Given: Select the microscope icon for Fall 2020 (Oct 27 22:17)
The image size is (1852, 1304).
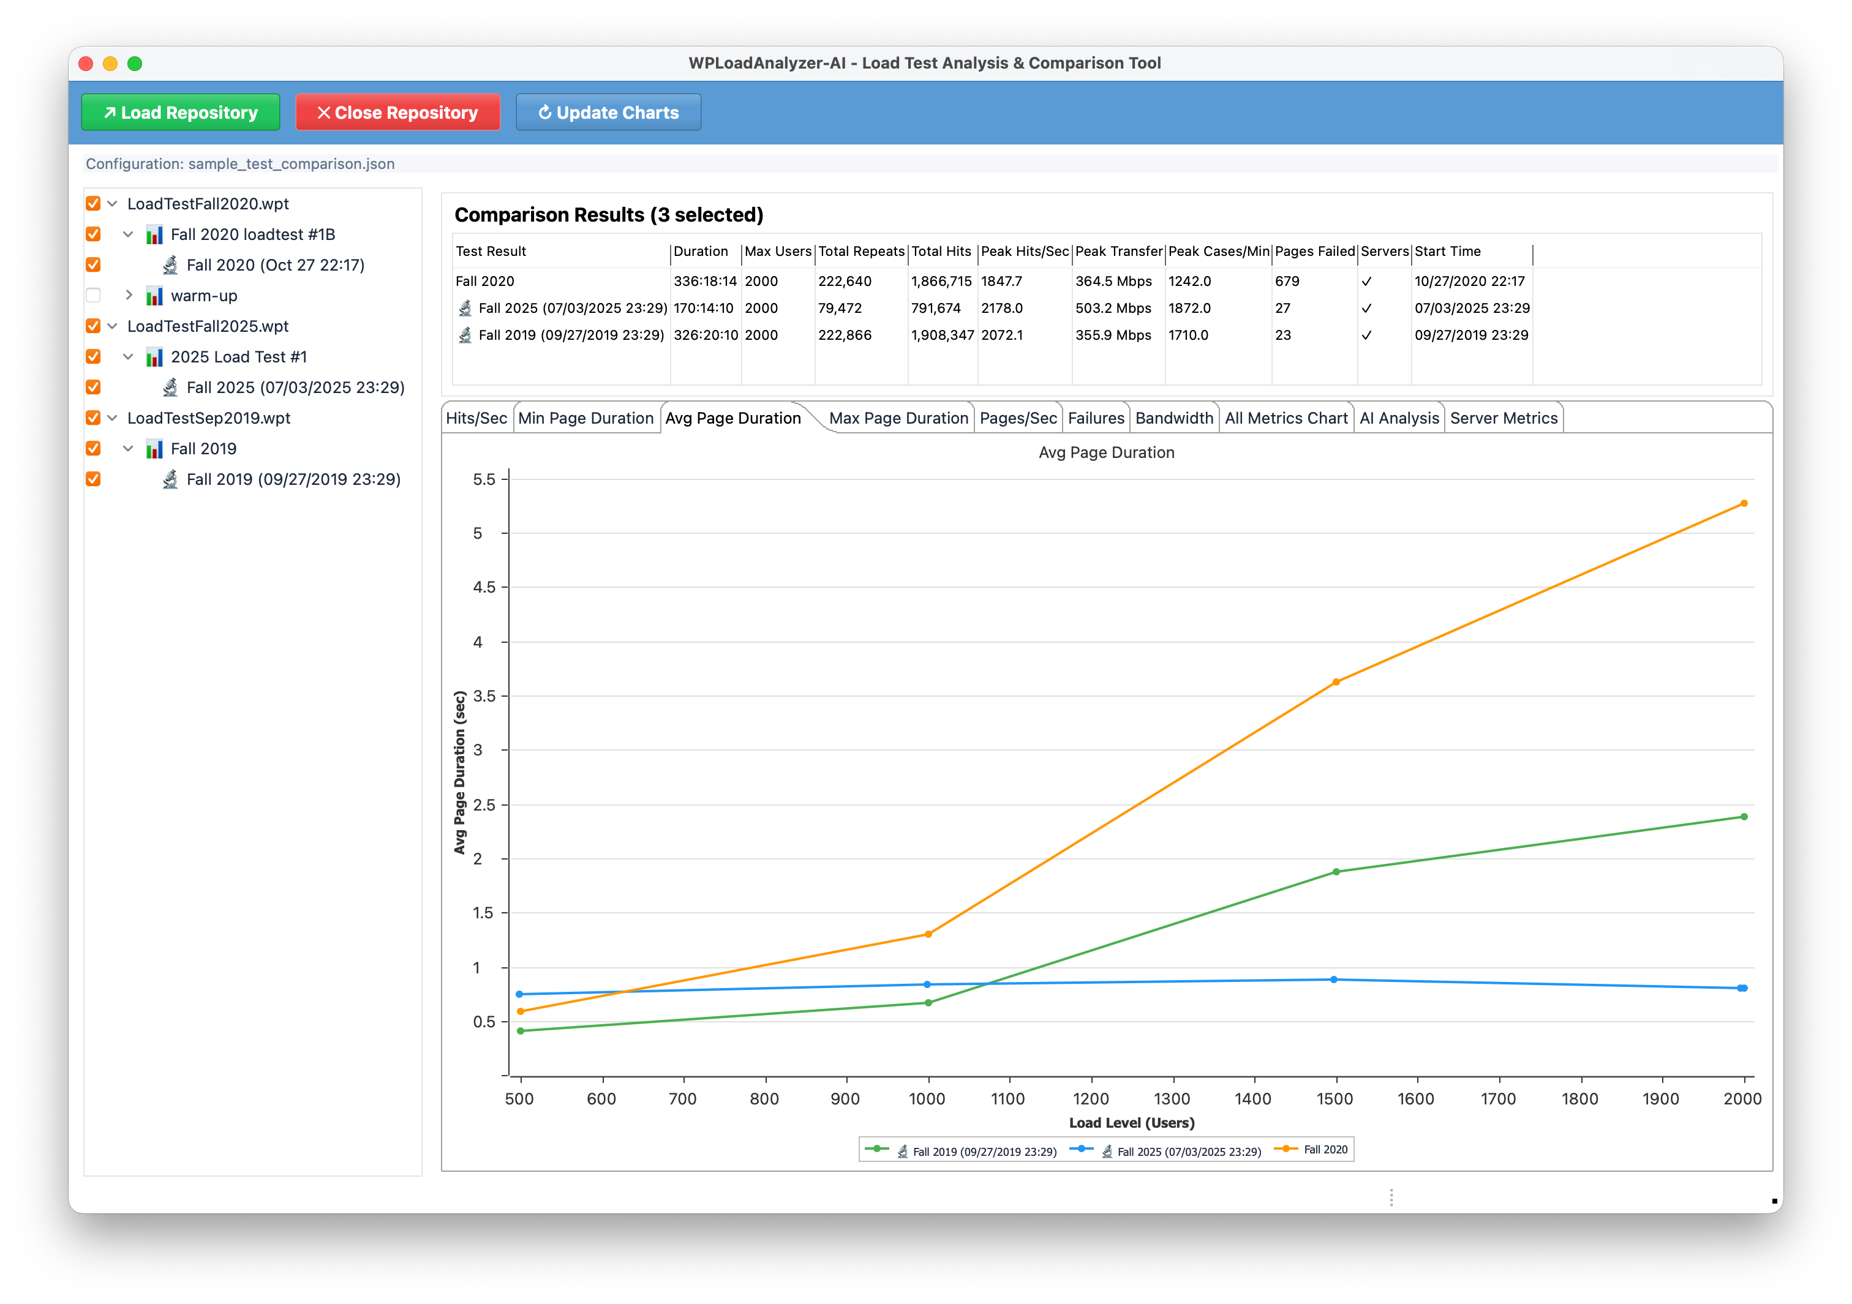Looking at the screenshot, I should [x=170, y=264].
